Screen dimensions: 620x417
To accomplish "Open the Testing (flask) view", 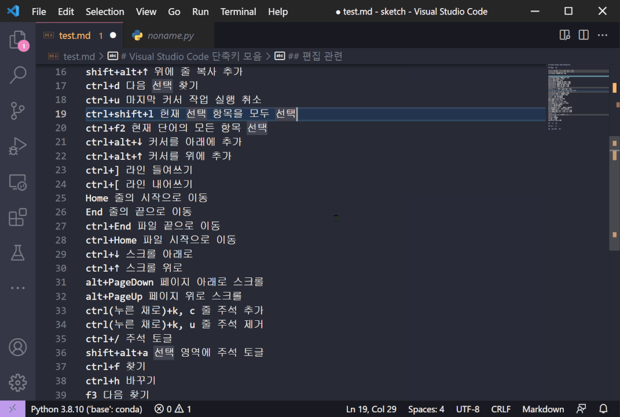I will click(17, 253).
